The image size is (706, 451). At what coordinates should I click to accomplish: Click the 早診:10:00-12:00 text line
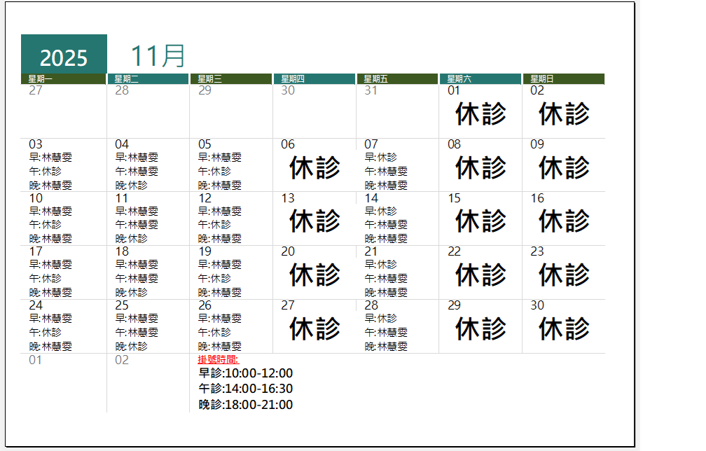[x=247, y=373]
